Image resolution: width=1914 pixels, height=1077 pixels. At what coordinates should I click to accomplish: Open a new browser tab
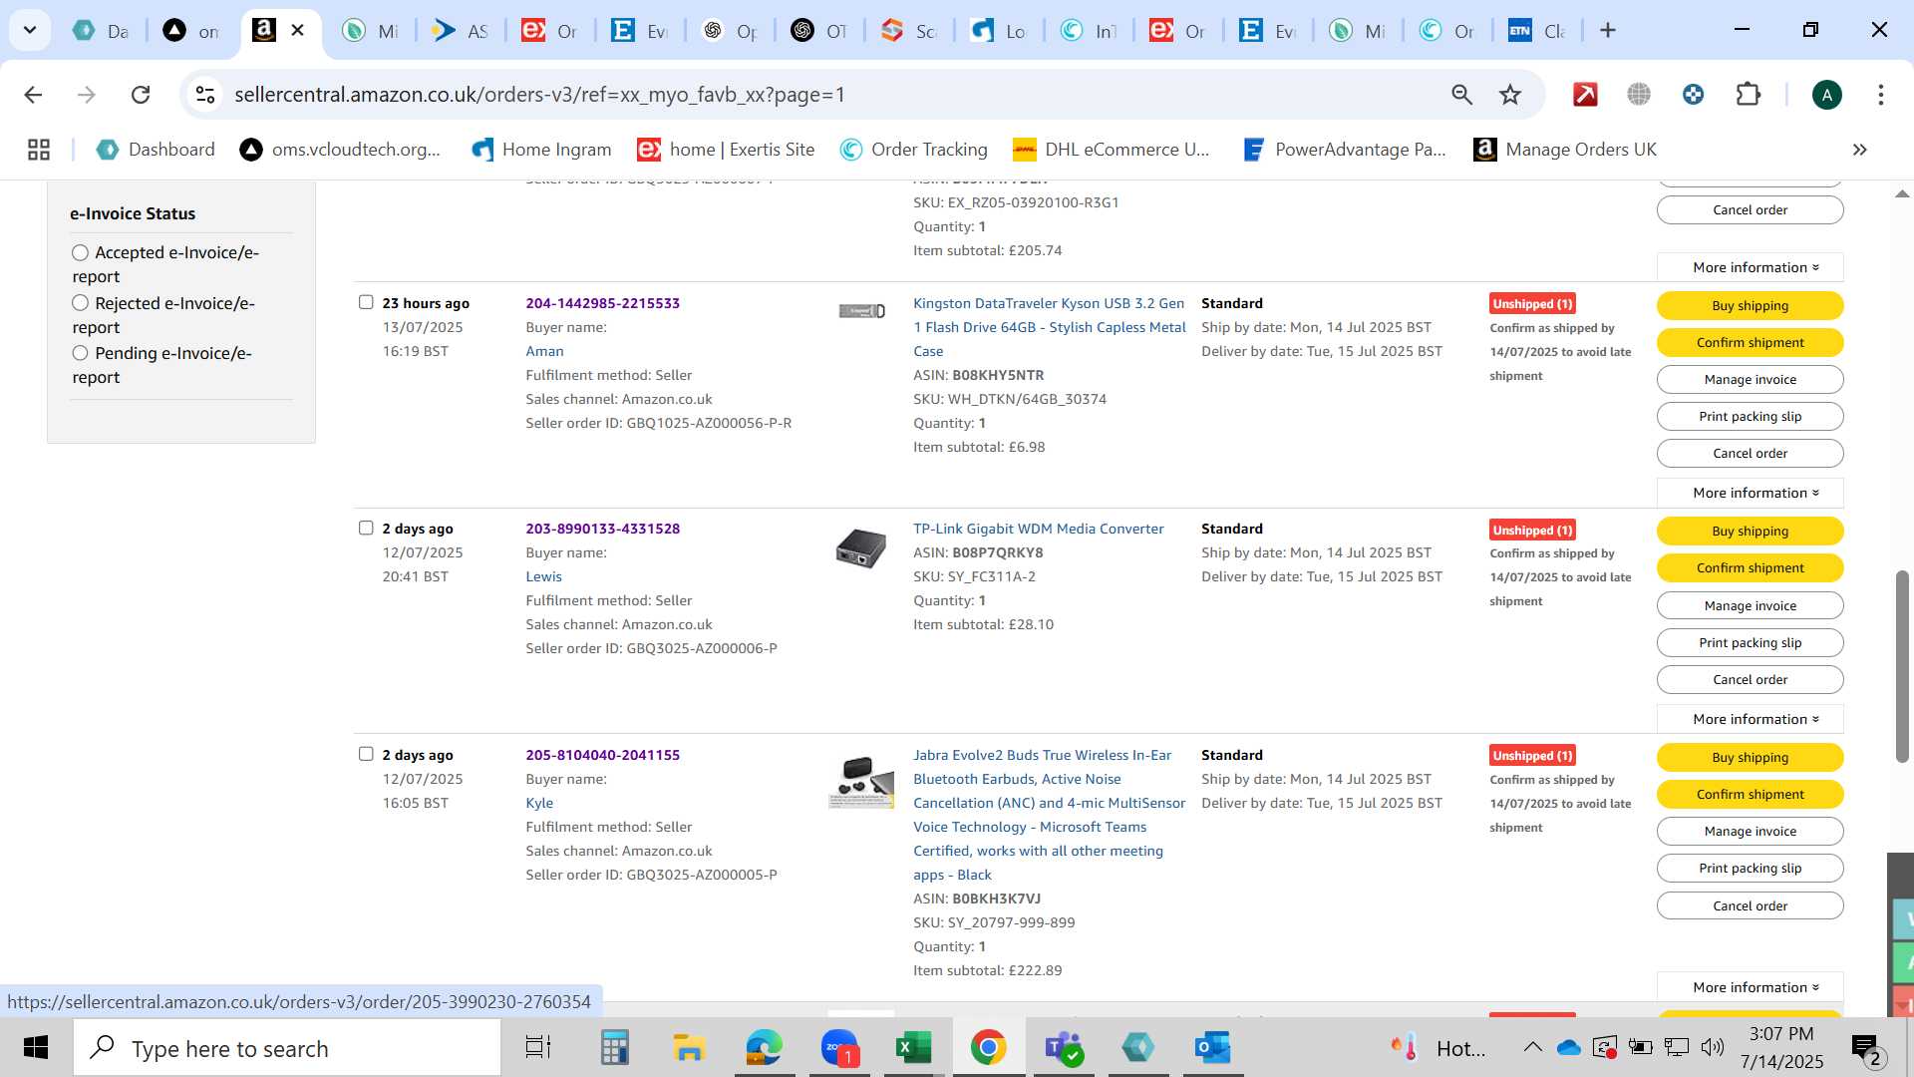[1607, 31]
